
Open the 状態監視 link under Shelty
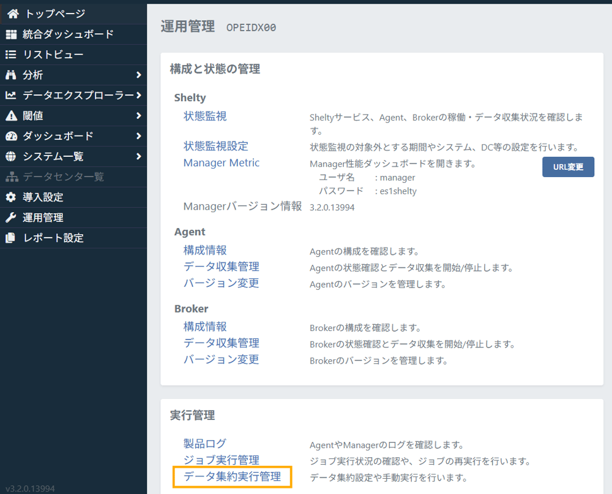pos(205,116)
